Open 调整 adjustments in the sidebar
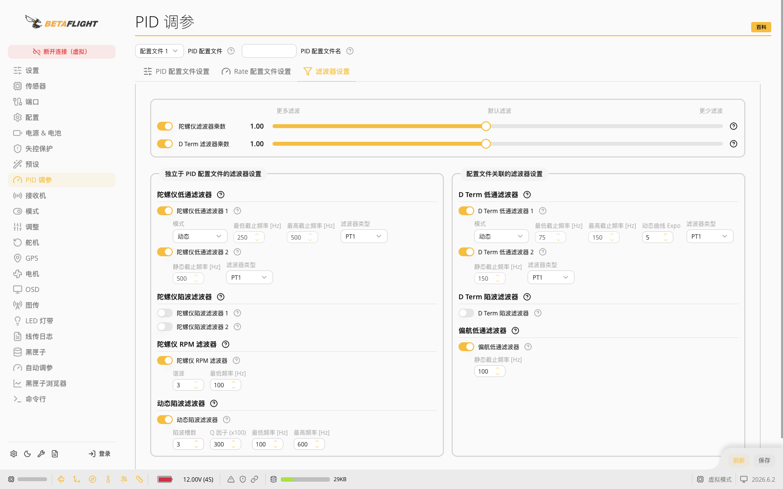Image resolution: width=783 pixels, height=489 pixels. click(62, 227)
